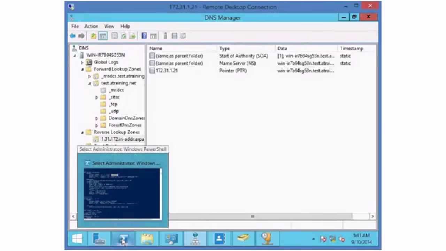Open the File menu
This screenshot has width=446, height=251.
pos(75,26)
